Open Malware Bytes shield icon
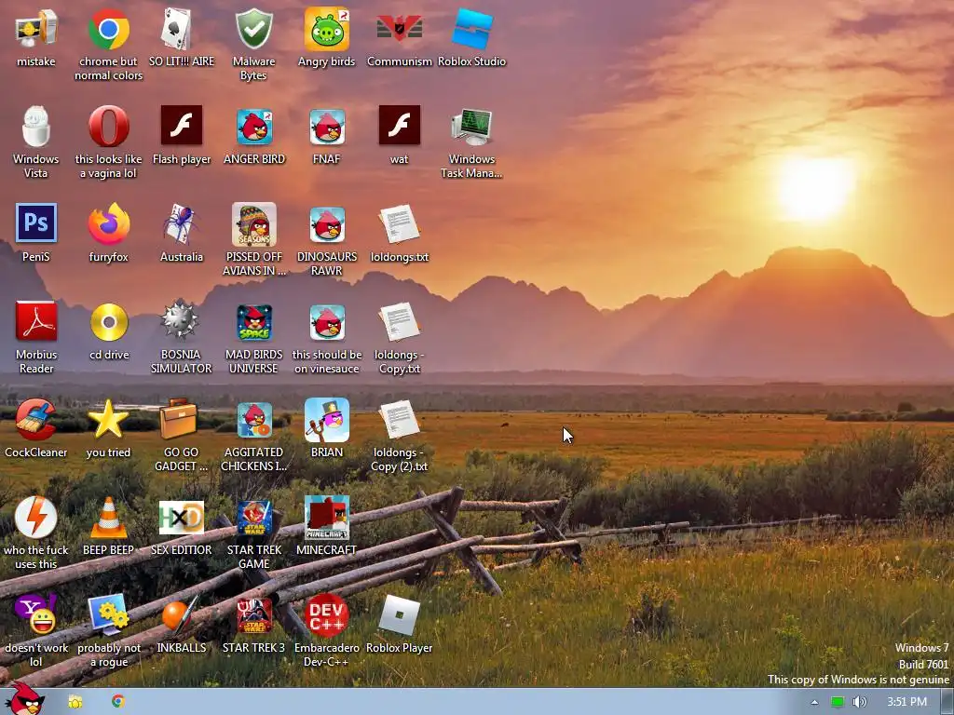Screen dimensions: 954x715 point(253,29)
